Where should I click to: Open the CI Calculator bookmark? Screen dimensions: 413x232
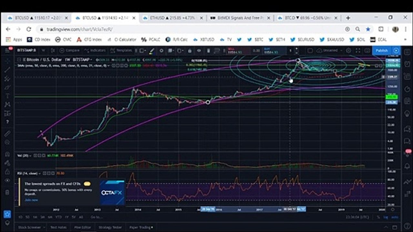coord(121,40)
